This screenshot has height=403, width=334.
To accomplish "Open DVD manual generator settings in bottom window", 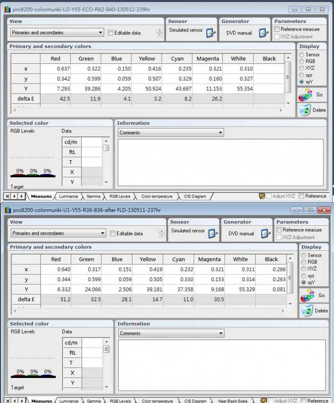I will click(266, 233).
